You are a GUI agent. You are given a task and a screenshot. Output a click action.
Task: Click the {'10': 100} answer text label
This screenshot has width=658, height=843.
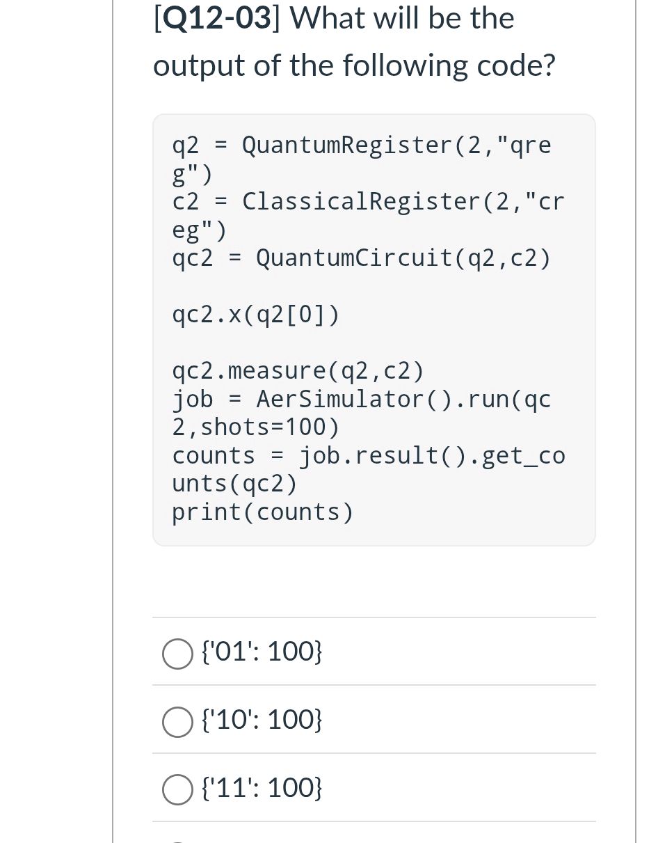point(262,719)
